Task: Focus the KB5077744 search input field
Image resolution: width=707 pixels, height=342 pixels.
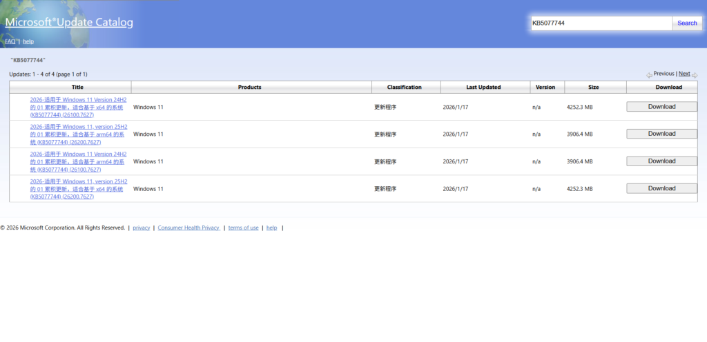Action: point(601,23)
